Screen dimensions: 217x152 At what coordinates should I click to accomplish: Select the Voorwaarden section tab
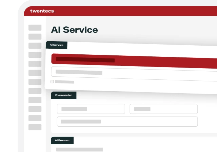pyautogui.click(x=64, y=95)
